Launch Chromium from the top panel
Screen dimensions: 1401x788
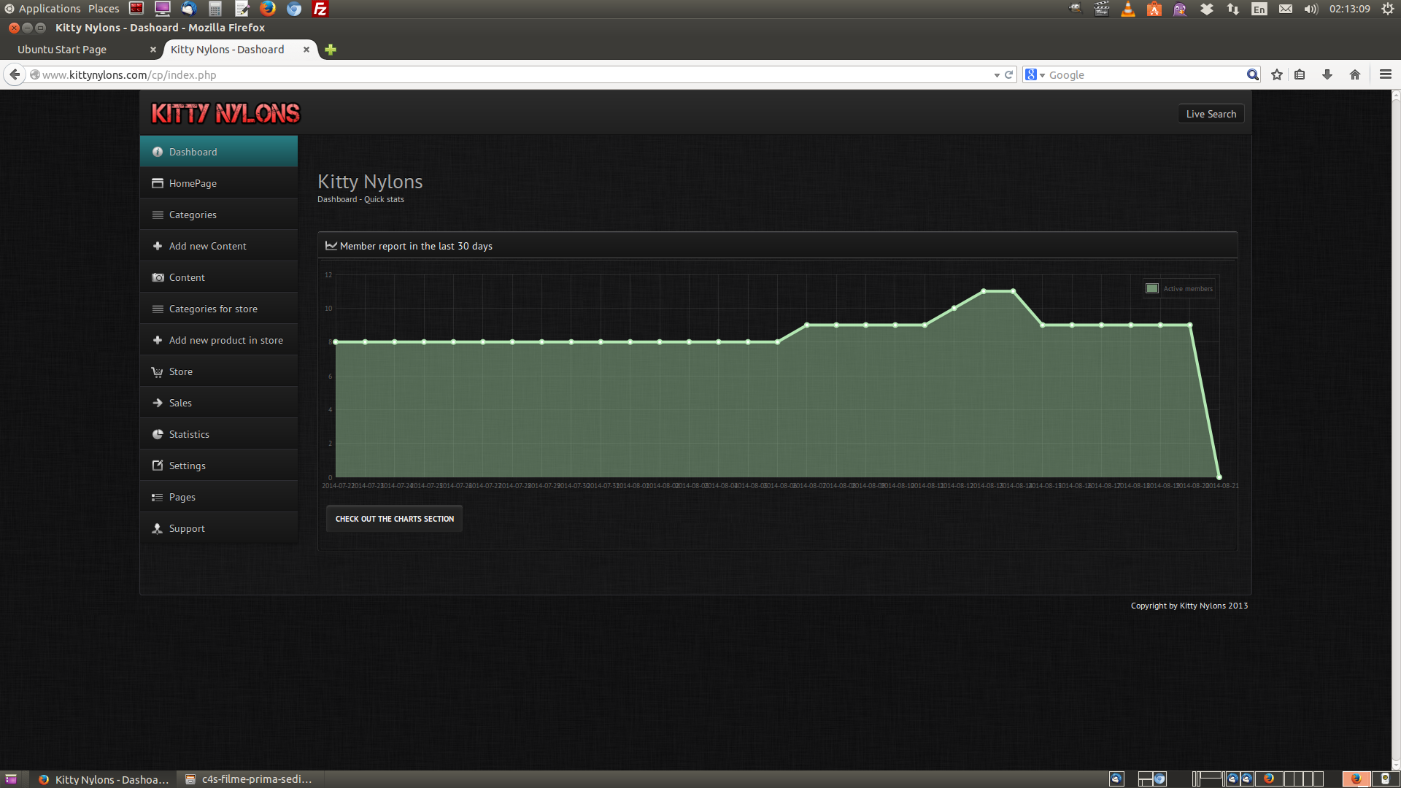(x=293, y=9)
